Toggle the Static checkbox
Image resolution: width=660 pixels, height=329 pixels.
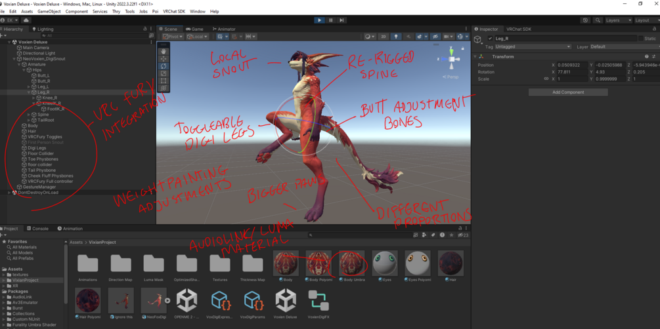(641, 39)
